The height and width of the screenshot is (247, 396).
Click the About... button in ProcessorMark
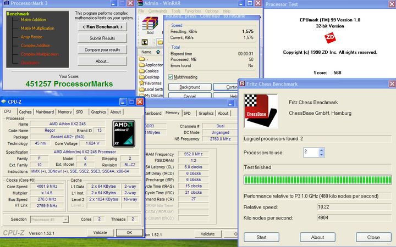(x=102, y=61)
